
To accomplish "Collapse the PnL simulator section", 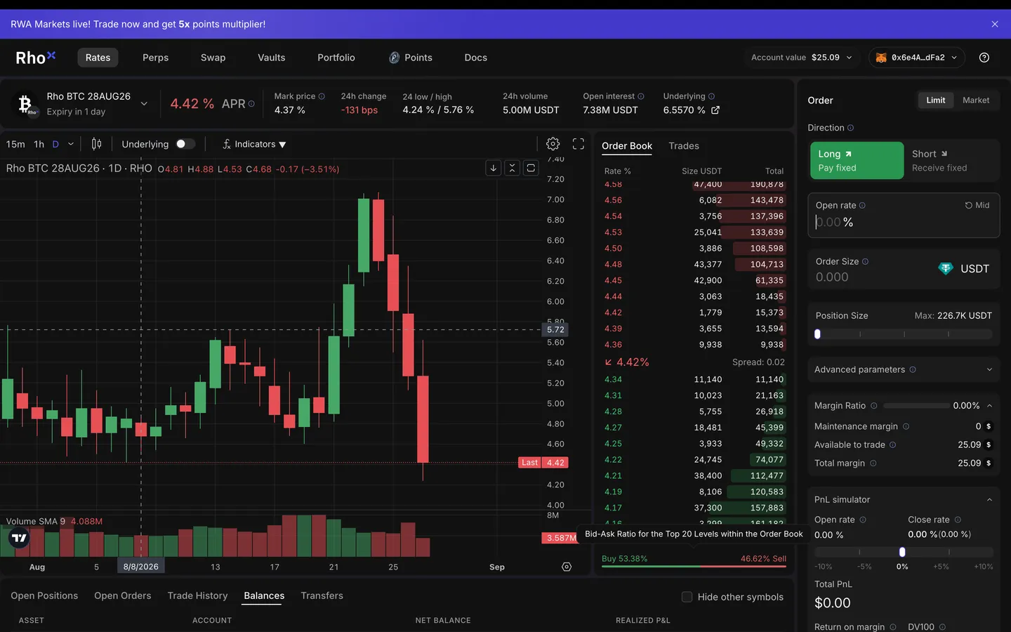I will click(989, 500).
